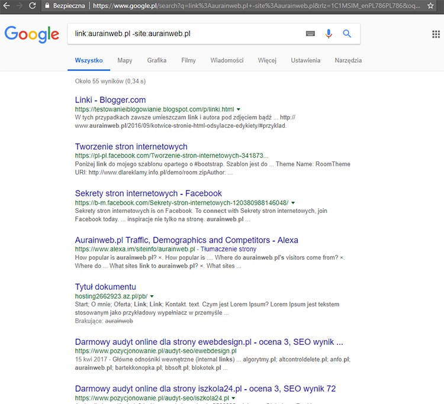The height and width of the screenshot is (404, 444).
Task: Select the Wszystko tab
Action: pyautogui.click(x=89, y=60)
